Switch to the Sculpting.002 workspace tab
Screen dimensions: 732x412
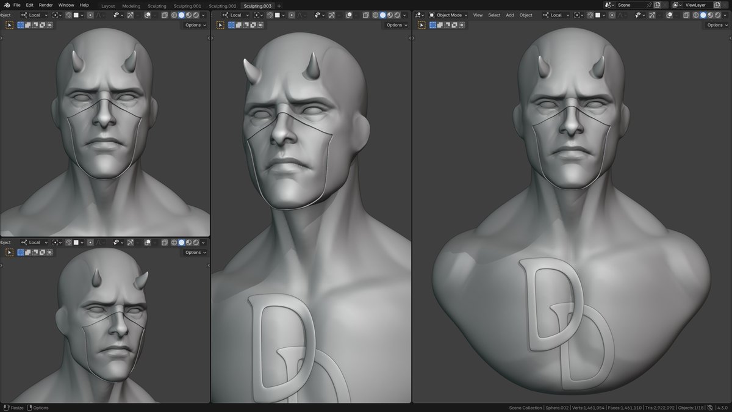[223, 5]
